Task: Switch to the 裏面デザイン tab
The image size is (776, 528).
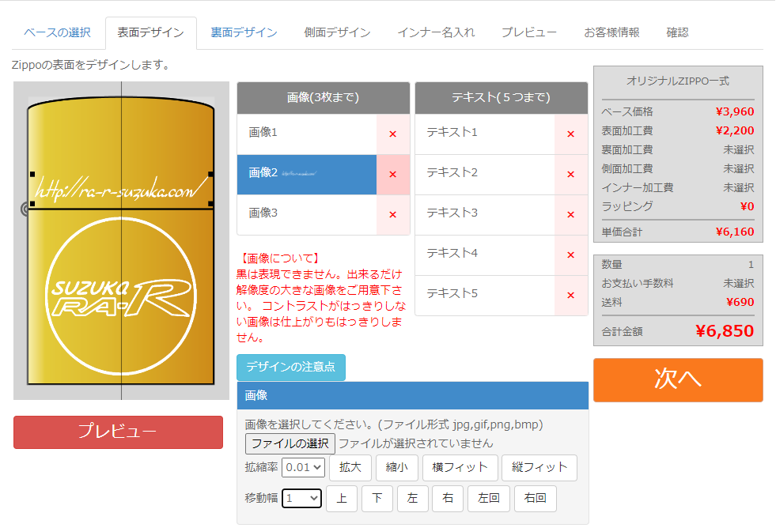Action: (x=244, y=32)
